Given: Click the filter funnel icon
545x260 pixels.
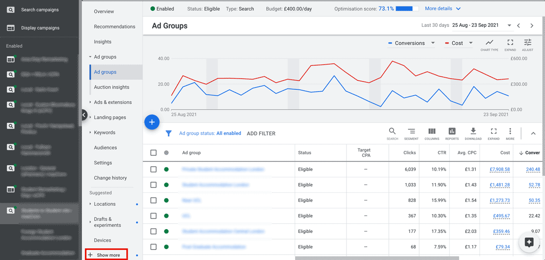Looking at the screenshot, I should (168, 133).
